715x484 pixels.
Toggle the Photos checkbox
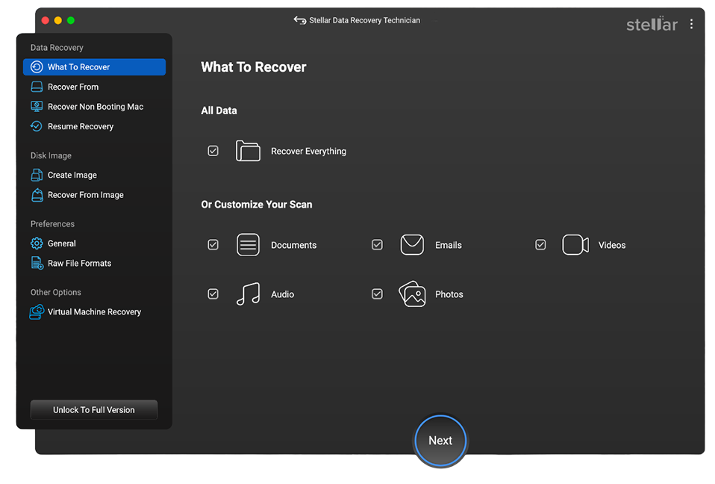(377, 294)
